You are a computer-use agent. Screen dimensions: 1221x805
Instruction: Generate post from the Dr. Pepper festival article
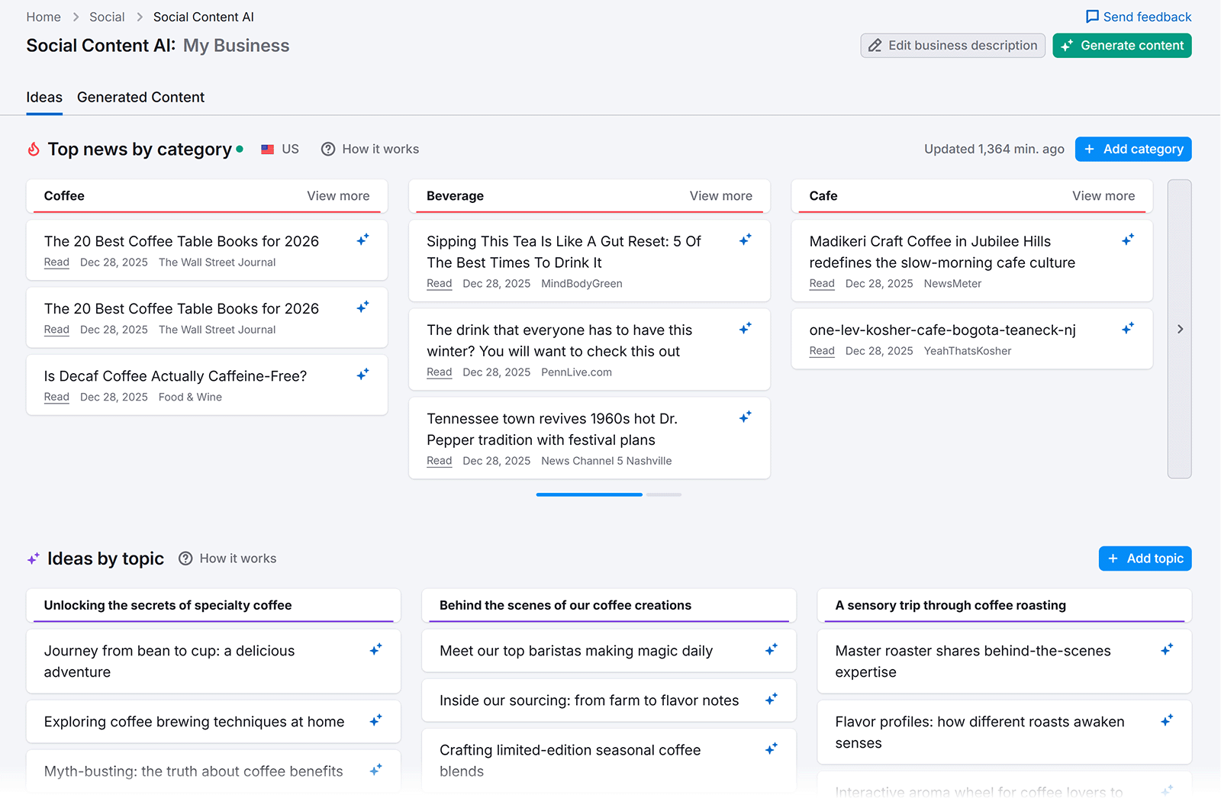[x=746, y=417]
